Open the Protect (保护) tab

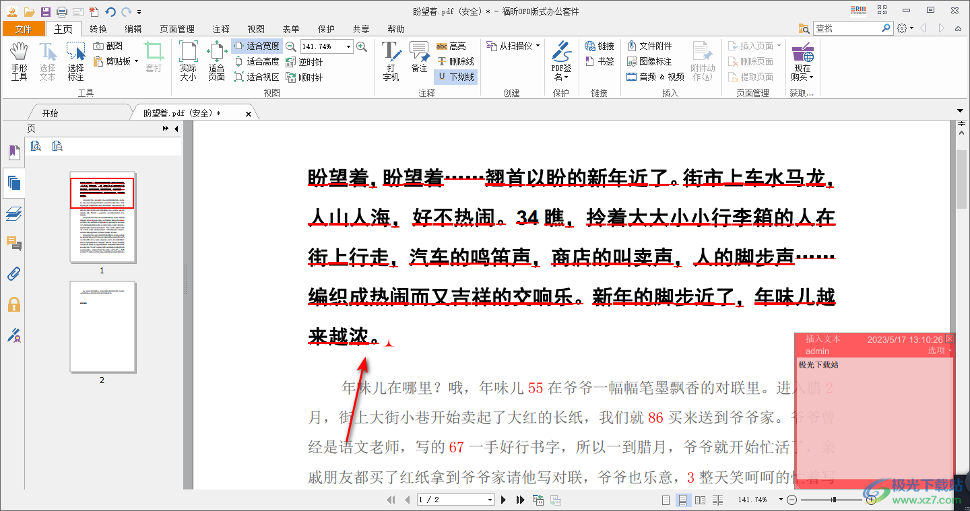[x=326, y=29]
